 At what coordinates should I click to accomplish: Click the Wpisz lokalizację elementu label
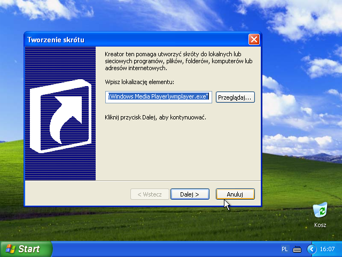(x=140, y=81)
